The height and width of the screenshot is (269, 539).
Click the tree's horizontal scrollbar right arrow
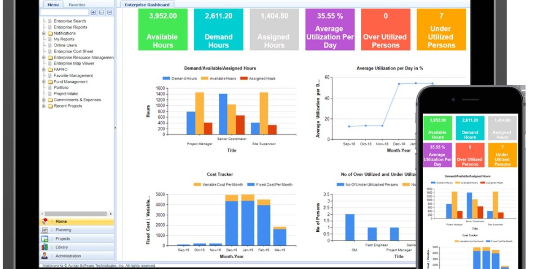110,214
